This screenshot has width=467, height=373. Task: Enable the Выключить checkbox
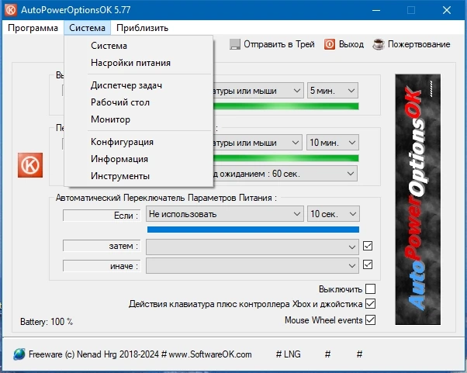(371, 288)
